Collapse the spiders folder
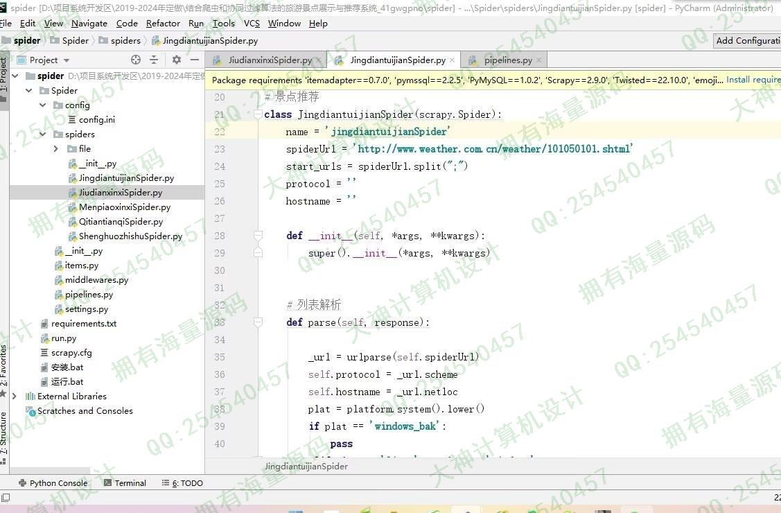Image resolution: width=781 pixels, height=513 pixels. [x=42, y=134]
